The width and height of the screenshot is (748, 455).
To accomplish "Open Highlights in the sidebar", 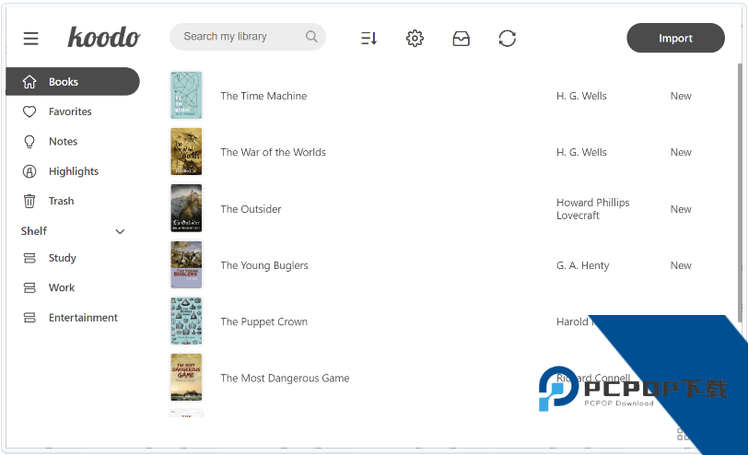I will click(73, 171).
